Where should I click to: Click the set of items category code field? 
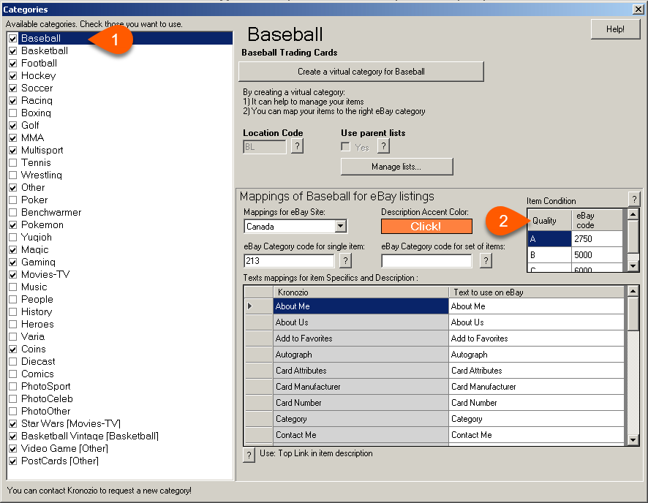(x=426, y=261)
